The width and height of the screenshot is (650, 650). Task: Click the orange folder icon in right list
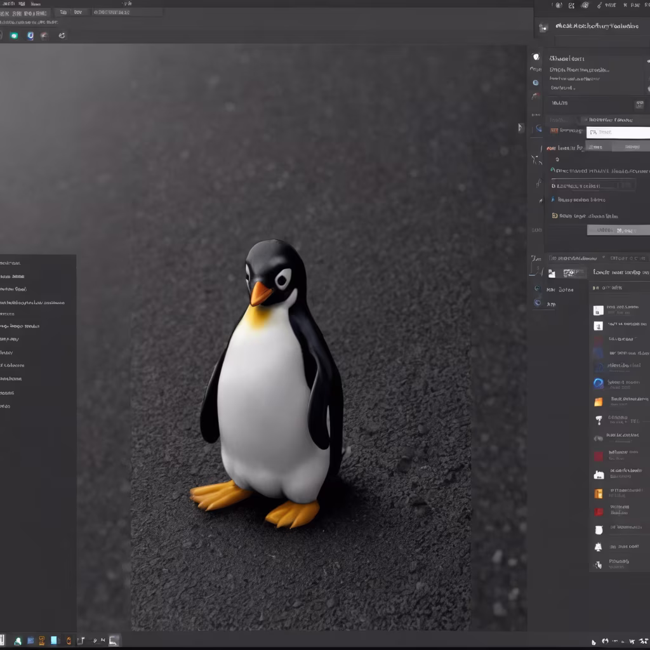click(598, 402)
